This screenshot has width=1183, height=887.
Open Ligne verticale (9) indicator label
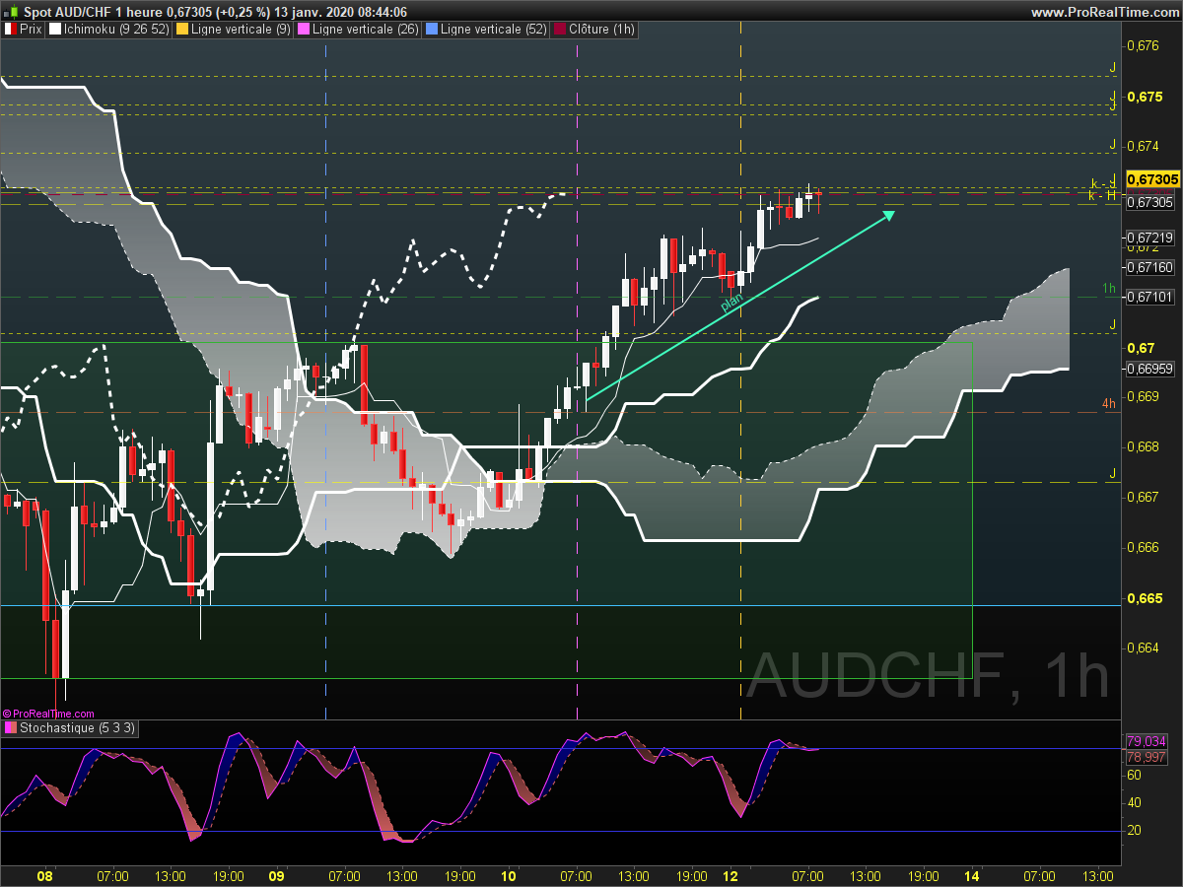pyautogui.click(x=242, y=30)
